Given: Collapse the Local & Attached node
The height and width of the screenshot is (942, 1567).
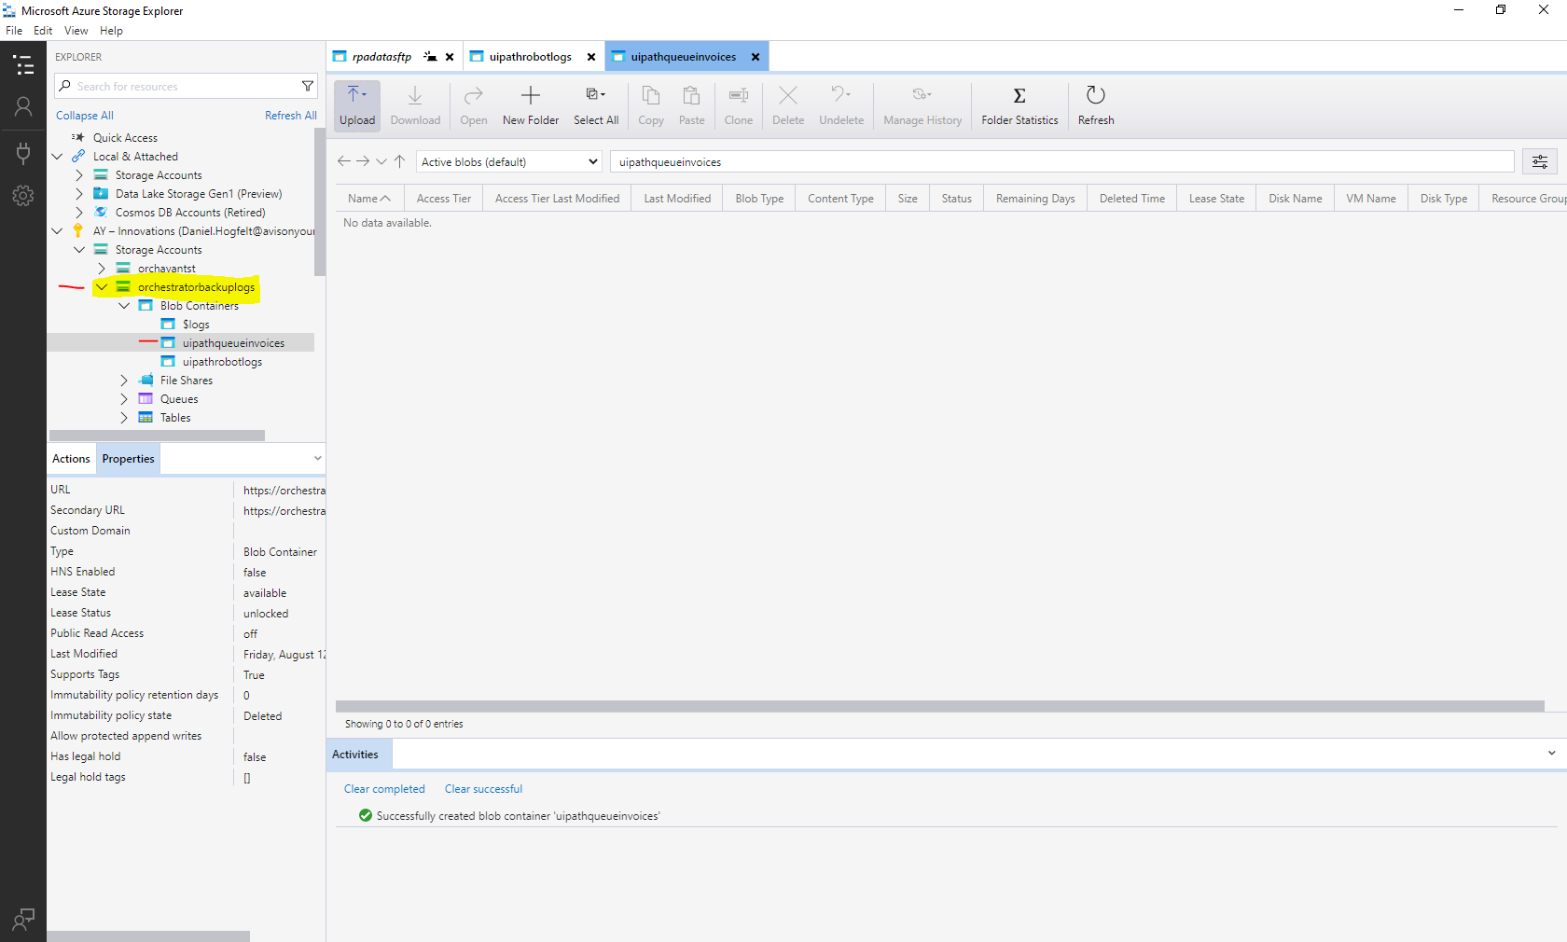Looking at the screenshot, I should [58, 156].
